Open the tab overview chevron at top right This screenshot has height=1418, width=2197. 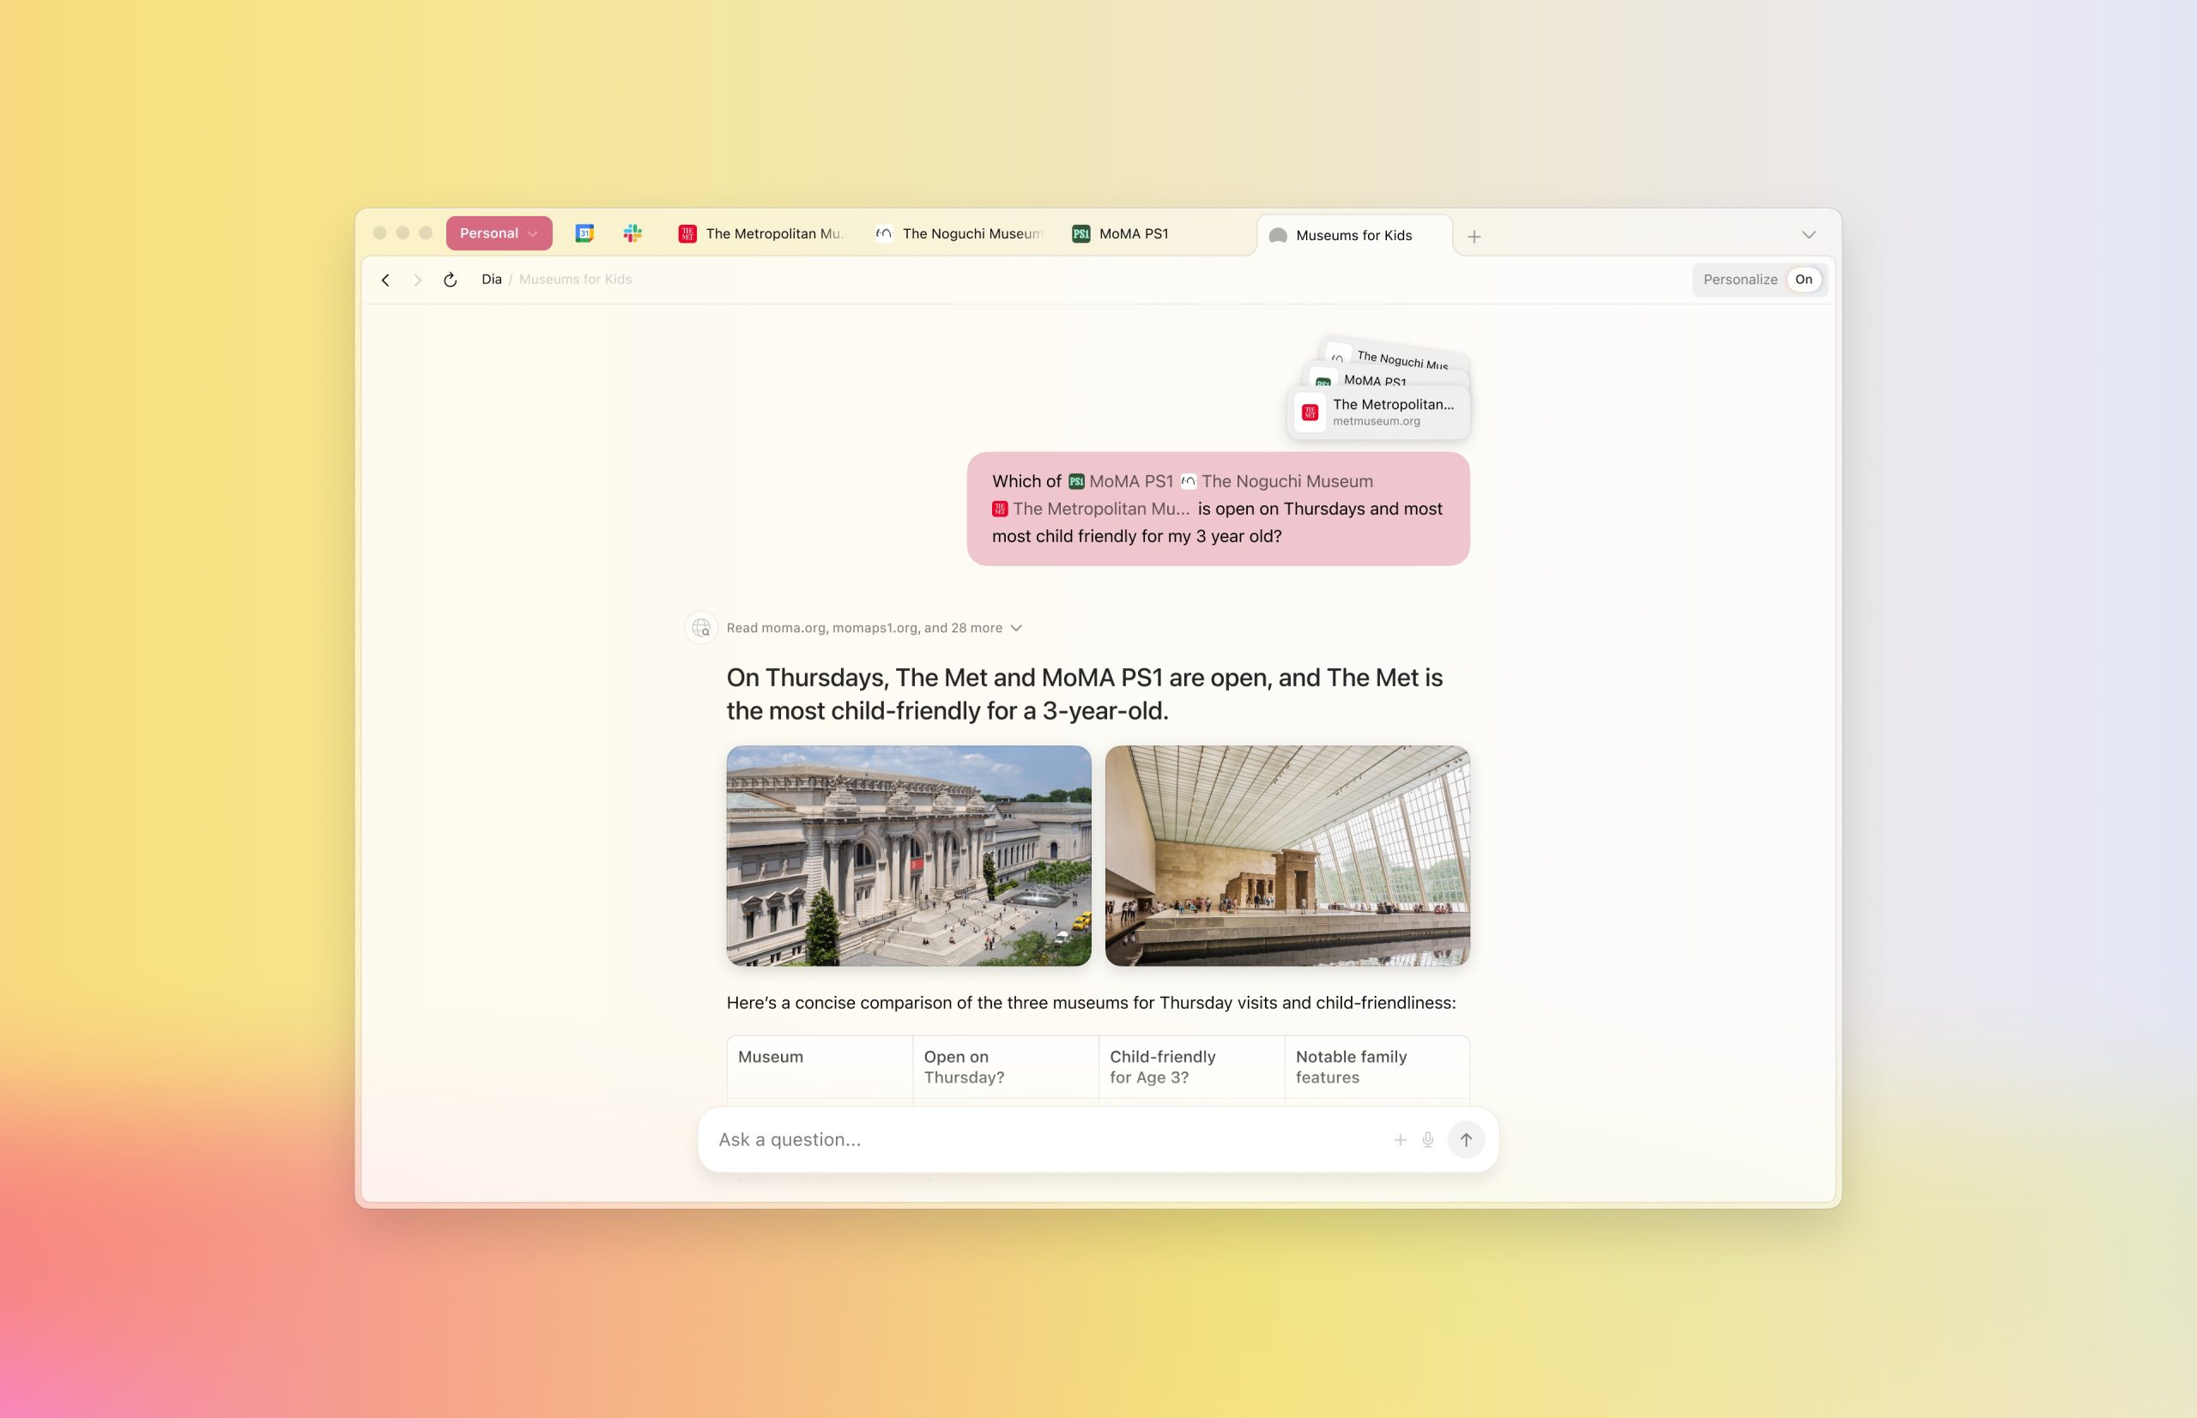(1808, 234)
